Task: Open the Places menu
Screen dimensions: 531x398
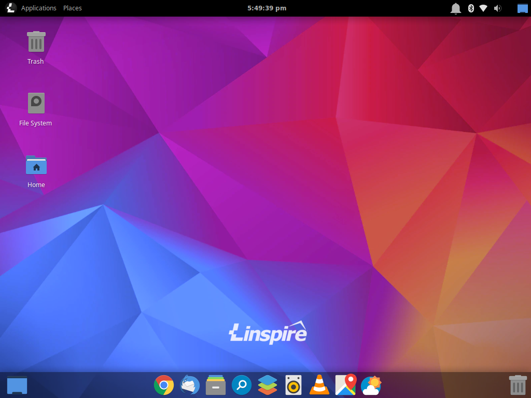Action: point(72,8)
